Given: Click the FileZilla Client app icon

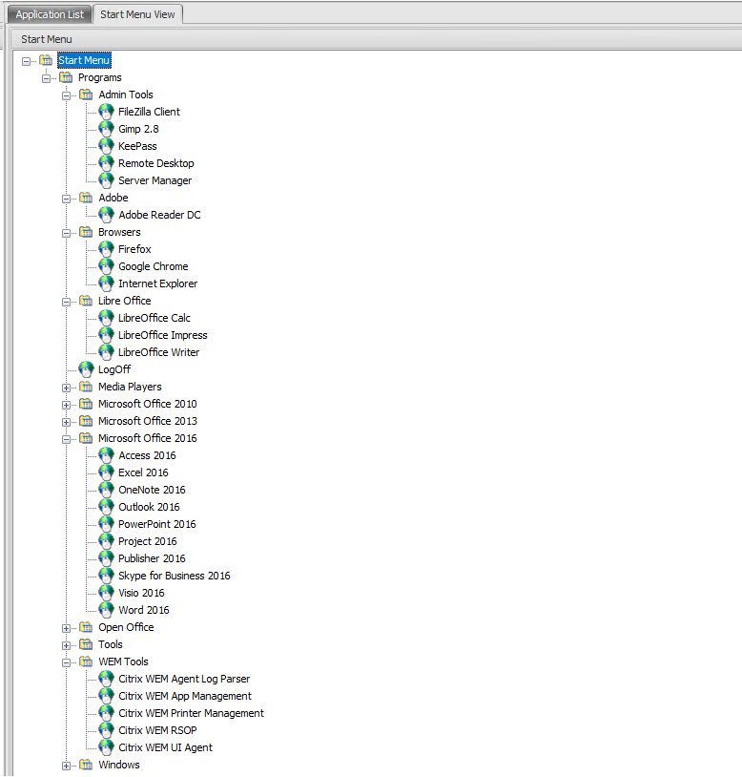Looking at the screenshot, I should pyautogui.click(x=106, y=112).
